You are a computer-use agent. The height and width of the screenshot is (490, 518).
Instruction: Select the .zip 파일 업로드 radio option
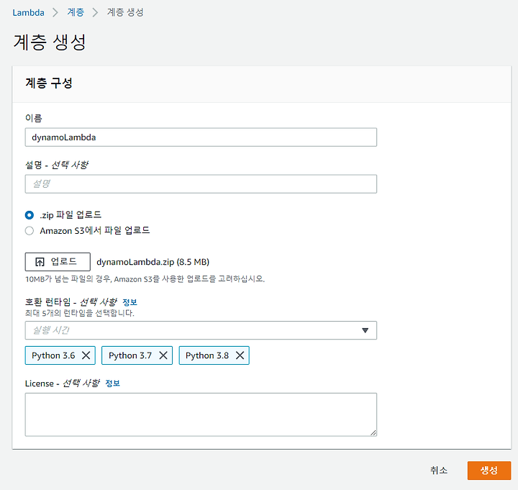click(29, 215)
